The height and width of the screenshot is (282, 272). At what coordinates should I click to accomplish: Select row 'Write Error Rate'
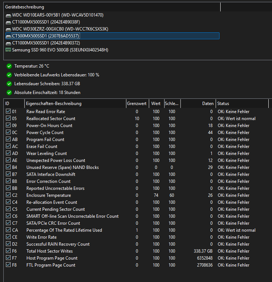point(137,237)
